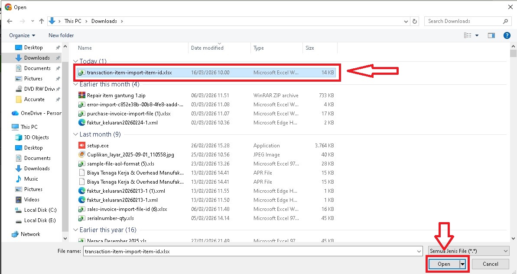Screen dimensions: 517x274
Task: Expand the change view dropdown arrow
Action: tap(477, 35)
